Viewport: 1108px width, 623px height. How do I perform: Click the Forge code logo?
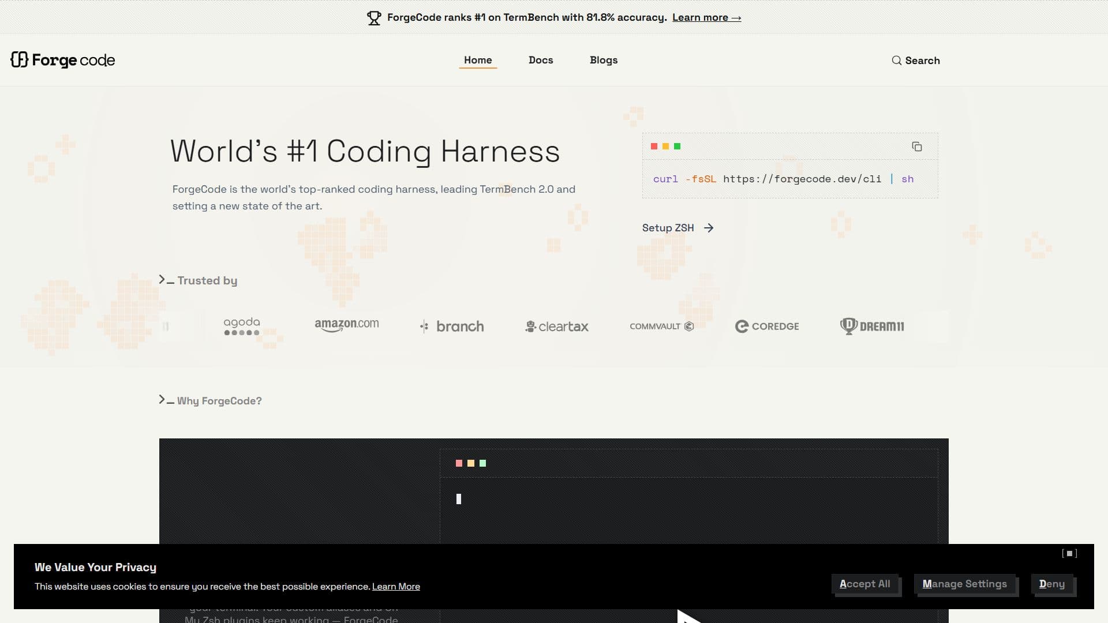point(63,60)
